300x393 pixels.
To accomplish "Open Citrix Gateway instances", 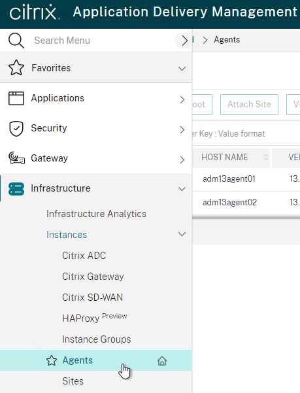I will (x=93, y=277).
